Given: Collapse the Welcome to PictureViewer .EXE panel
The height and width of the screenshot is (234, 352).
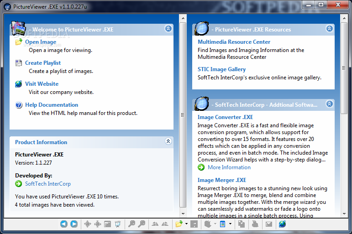Looking at the screenshot, I should pyautogui.click(x=168, y=28).
